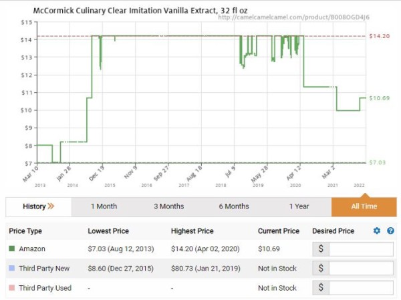Click the Desired Price column header
Viewport: 401px width, 300px height.
coord(333,231)
